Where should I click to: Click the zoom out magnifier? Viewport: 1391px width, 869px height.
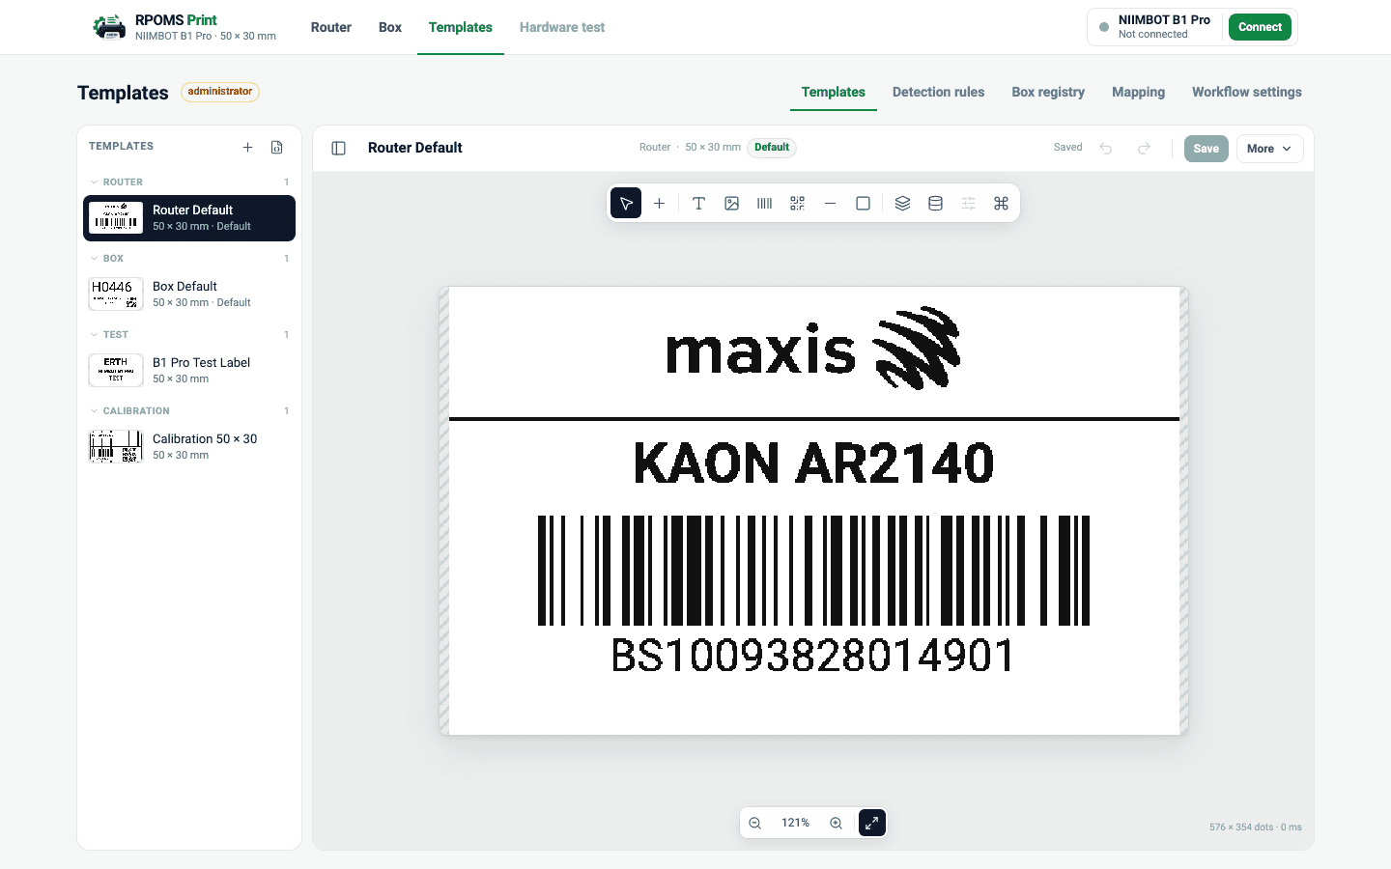coord(755,823)
